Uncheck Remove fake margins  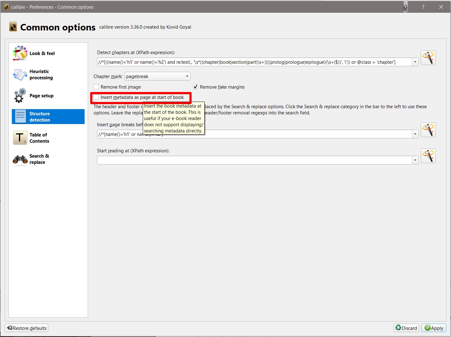point(196,87)
